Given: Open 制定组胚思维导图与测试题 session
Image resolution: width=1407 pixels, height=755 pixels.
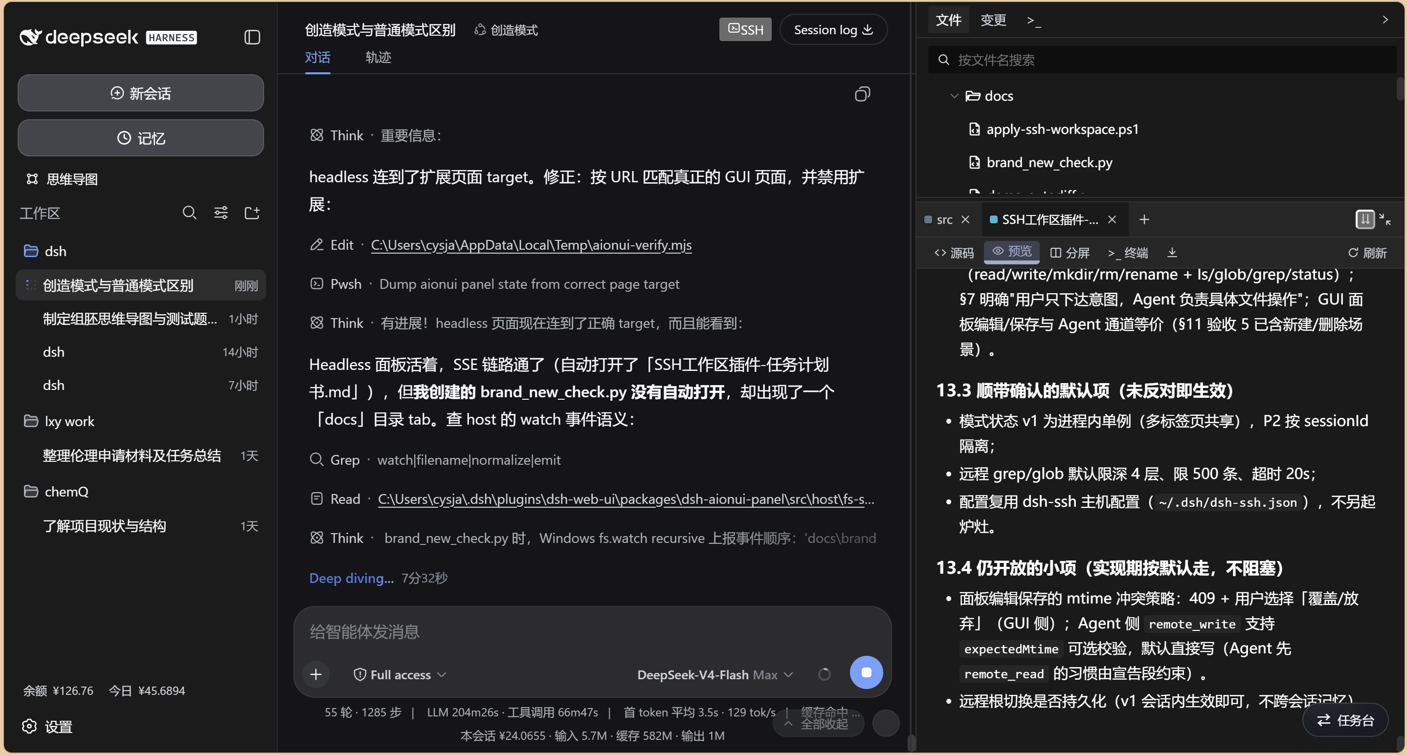Looking at the screenshot, I should point(141,319).
